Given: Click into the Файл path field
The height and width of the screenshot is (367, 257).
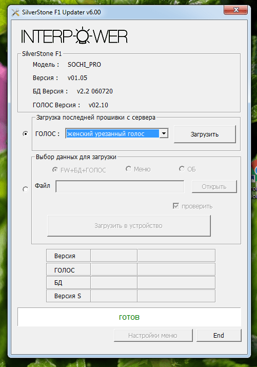Looking at the screenshot, I should pos(120,186).
